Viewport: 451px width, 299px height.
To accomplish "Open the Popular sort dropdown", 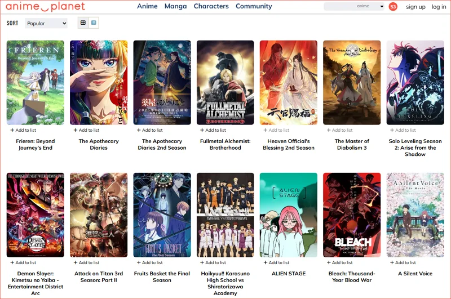I will tap(46, 23).
